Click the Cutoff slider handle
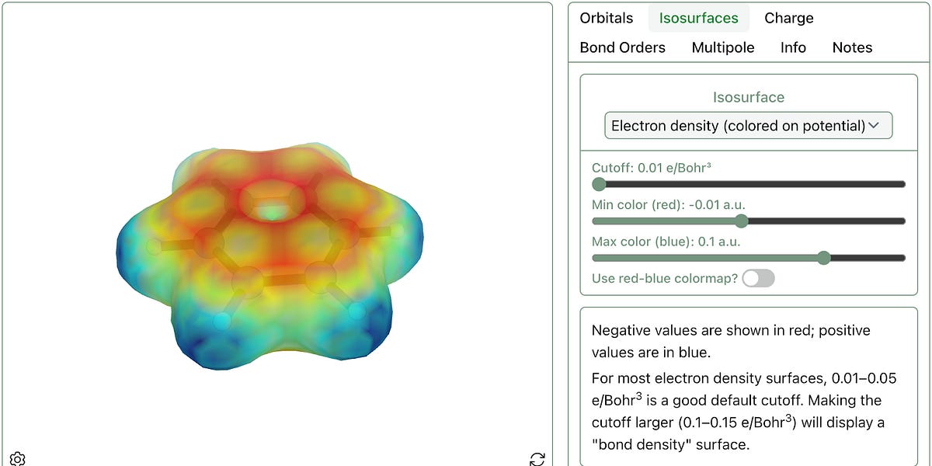The width and height of the screenshot is (932, 466). pyautogui.click(x=599, y=184)
